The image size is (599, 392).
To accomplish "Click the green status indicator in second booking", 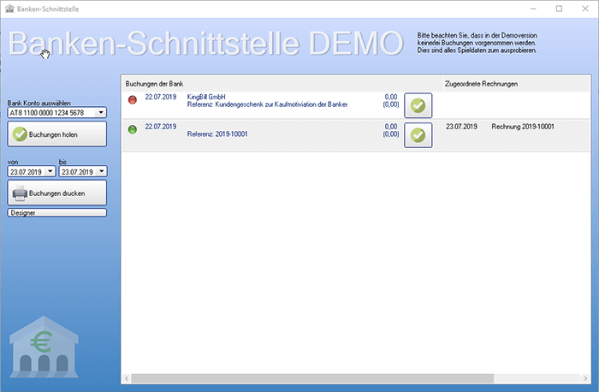I will (133, 129).
